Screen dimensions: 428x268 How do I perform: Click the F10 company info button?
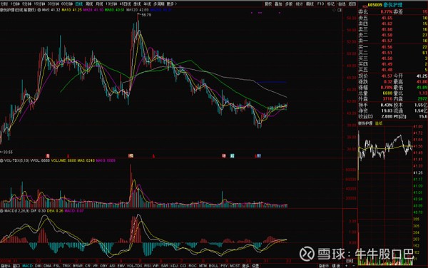(320, 4)
